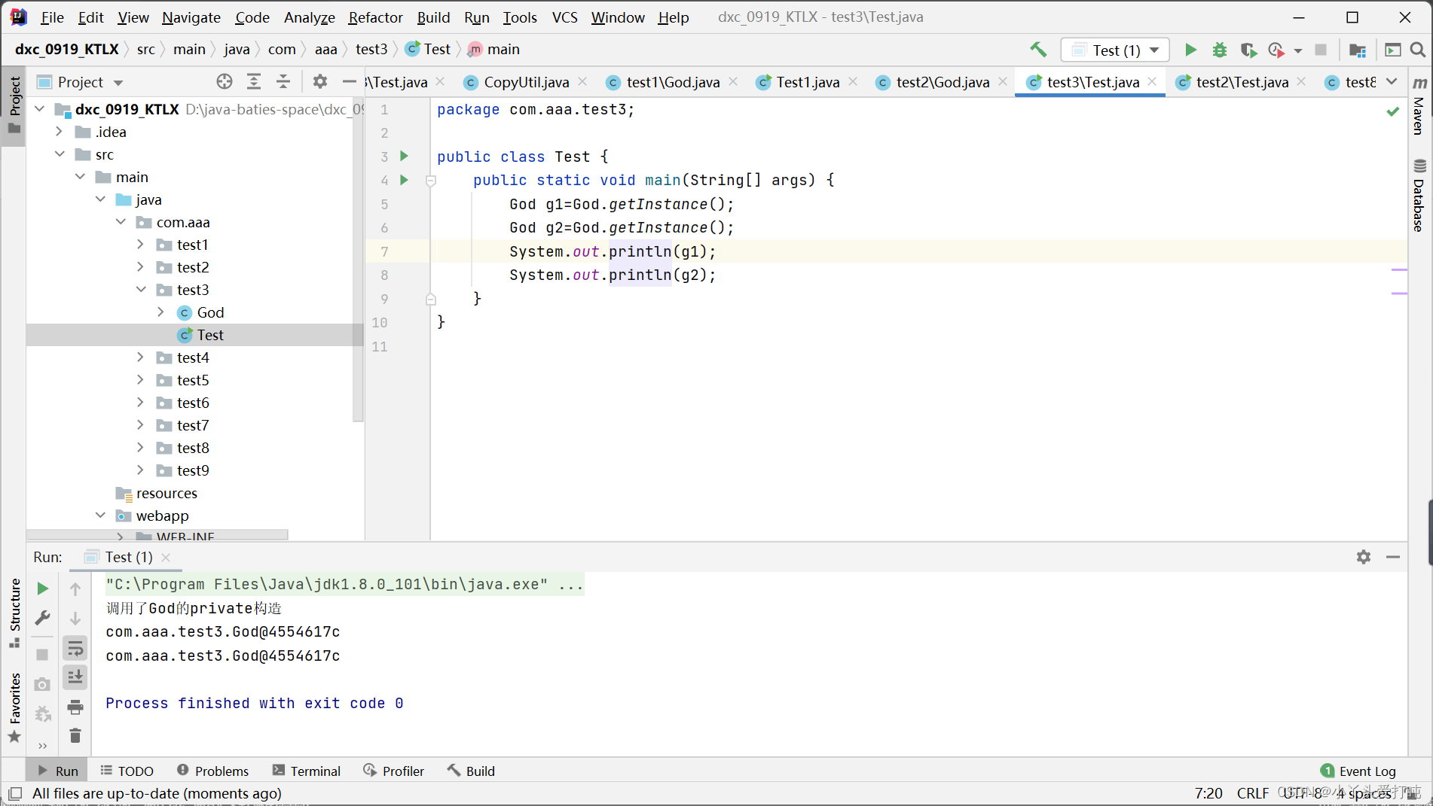The width and height of the screenshot is (1433, 806).
Task: Click the project tree horizontal scrollbar
Action: tap(157, 535)
